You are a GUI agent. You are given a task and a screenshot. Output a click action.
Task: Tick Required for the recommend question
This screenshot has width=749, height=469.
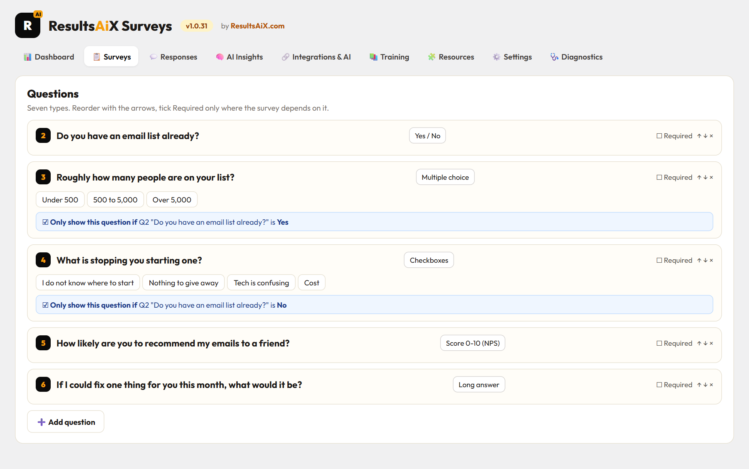click(660, 343)
